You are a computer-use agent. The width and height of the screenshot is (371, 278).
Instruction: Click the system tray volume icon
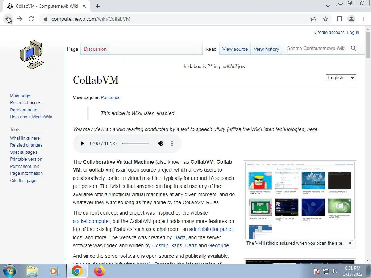334,271
